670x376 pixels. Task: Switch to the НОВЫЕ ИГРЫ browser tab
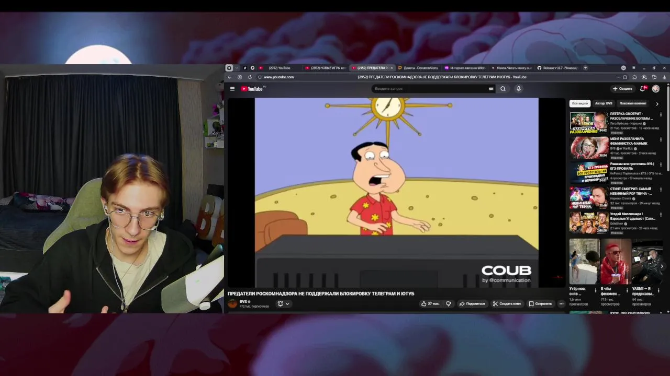[326, 68]
